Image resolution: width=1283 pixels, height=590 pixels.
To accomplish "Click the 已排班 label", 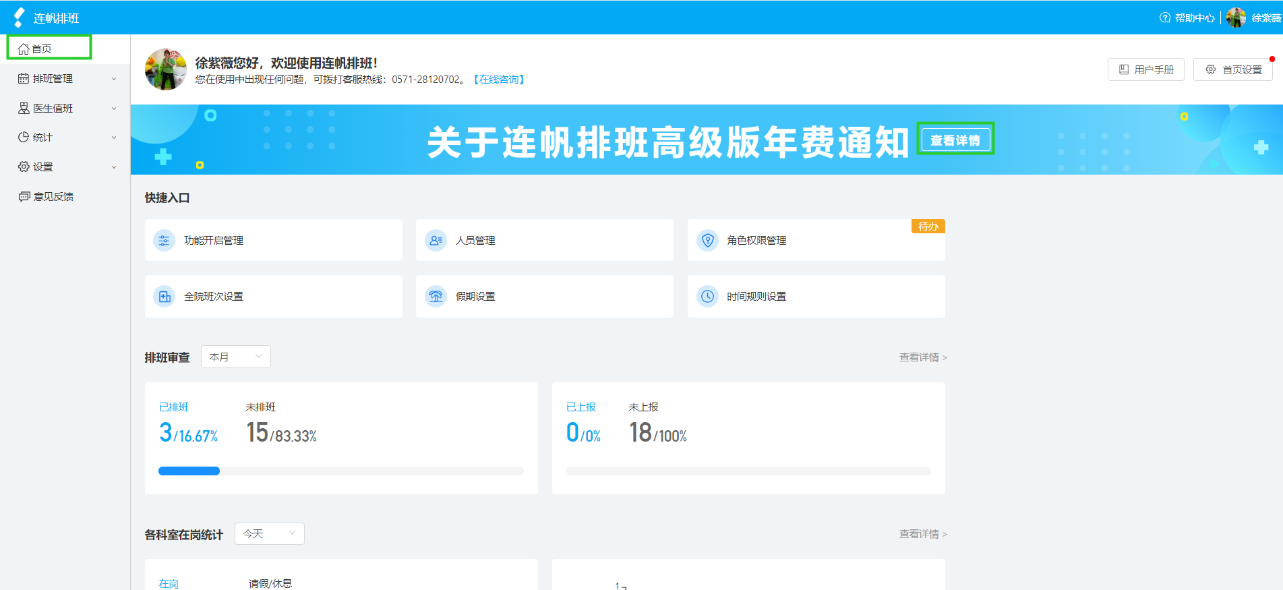I will (x=174, y=407).
